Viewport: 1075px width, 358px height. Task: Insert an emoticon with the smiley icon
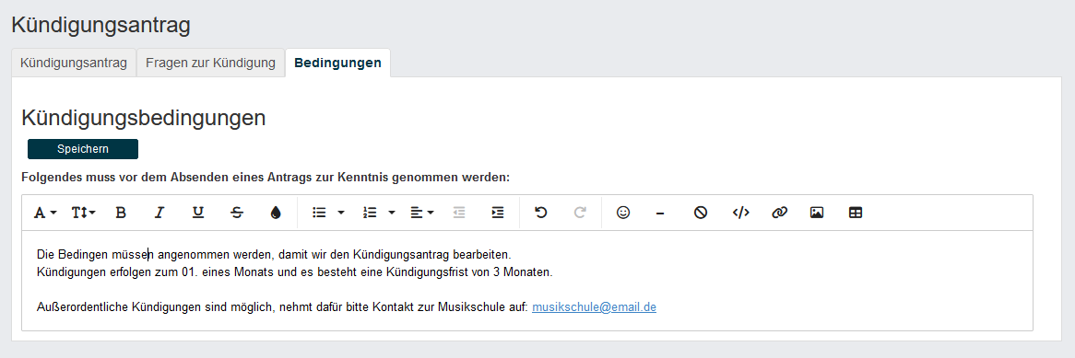[622, 213]
